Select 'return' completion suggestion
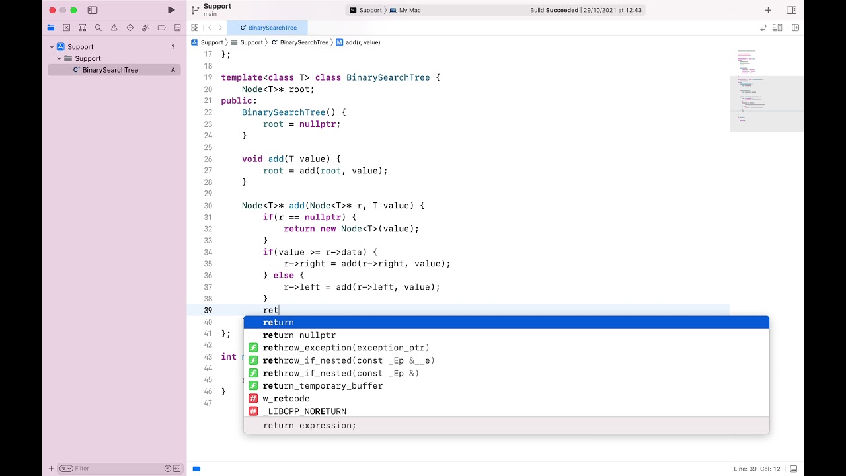 (x=506, y=323)
